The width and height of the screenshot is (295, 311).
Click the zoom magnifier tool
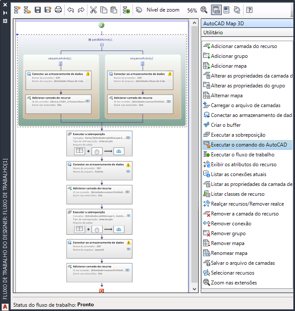coord(204,10)
